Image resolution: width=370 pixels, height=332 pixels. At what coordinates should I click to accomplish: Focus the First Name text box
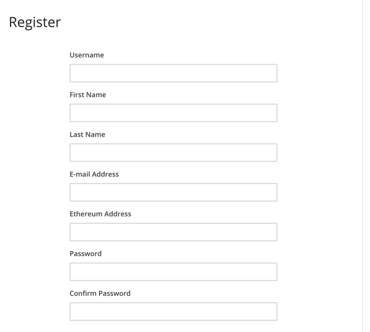tap(173, 113)
